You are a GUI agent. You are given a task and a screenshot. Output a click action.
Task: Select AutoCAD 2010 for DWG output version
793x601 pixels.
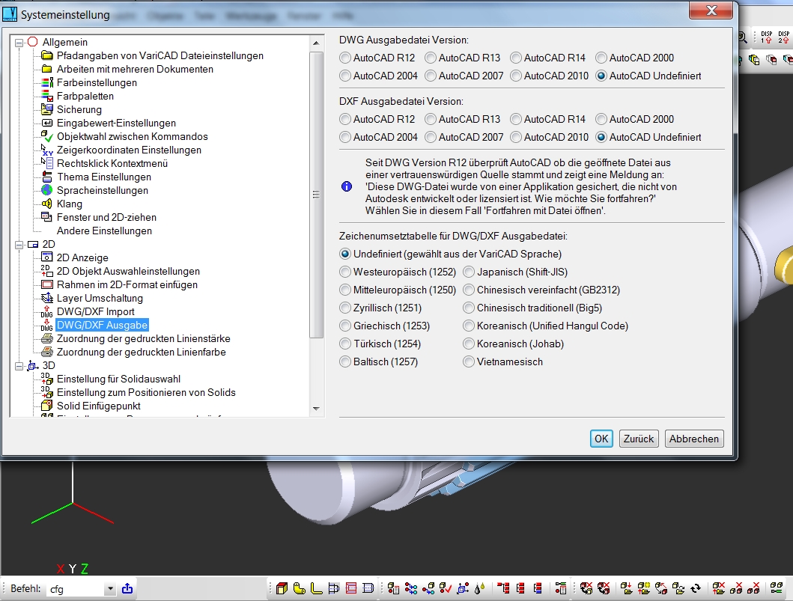tap(549, 76)
